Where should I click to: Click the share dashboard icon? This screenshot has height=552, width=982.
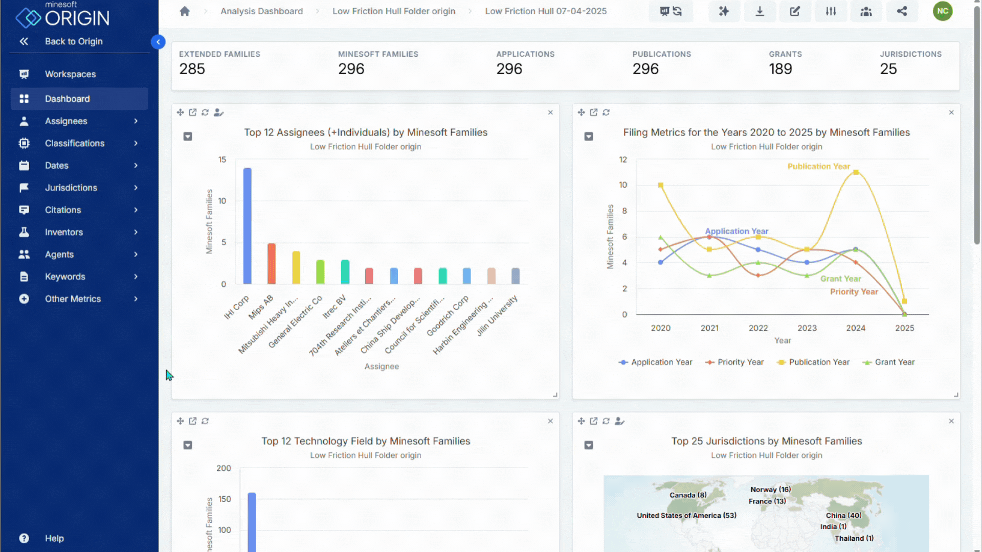click(902, 11)
